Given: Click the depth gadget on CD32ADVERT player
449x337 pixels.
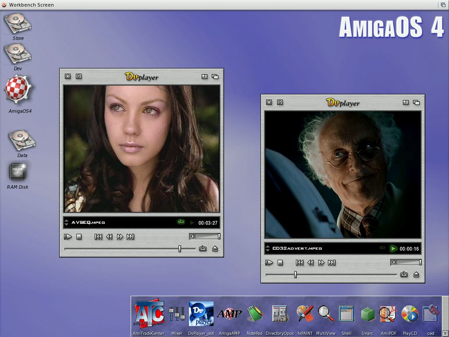Looking at the screenshot, I should tap(417, 102).
